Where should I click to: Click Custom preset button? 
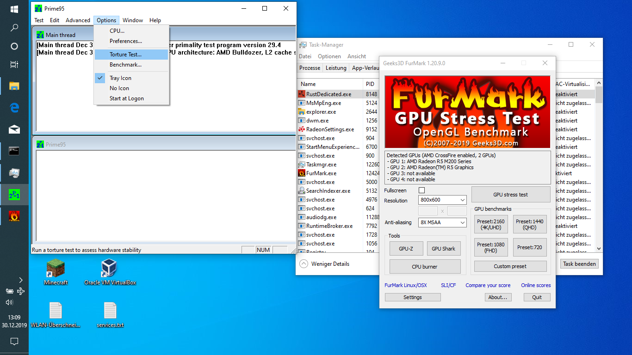(510, 266)
